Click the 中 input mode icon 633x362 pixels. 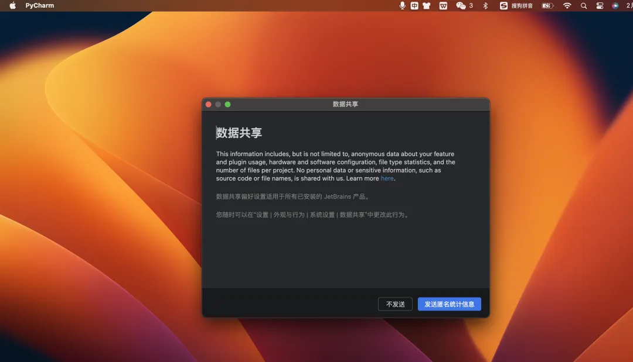(x=414, y=6)
